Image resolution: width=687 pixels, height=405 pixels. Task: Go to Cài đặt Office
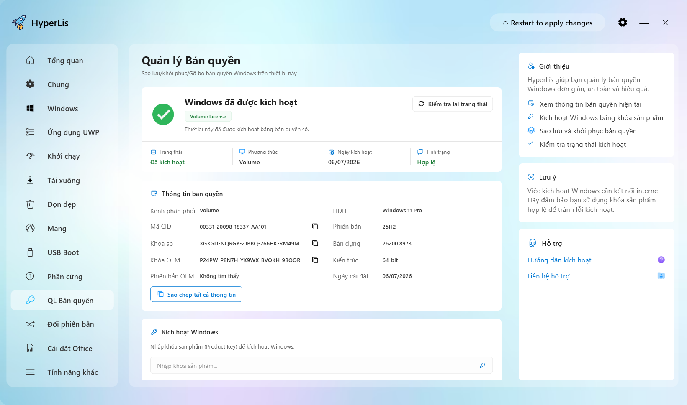[62, 348]
